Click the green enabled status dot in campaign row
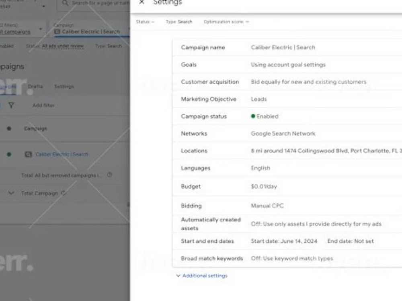Screen dimensions: 402x301 tap(9, 155)
